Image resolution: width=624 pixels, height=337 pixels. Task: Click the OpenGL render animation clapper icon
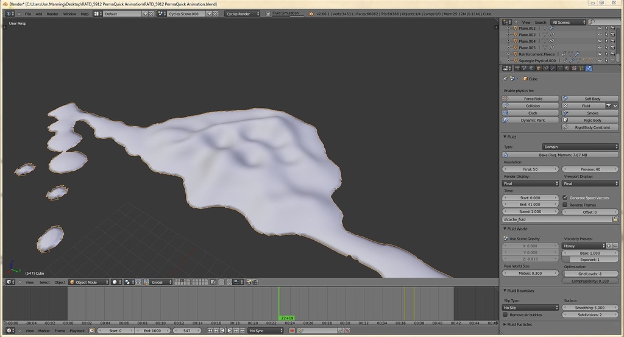click(255, 282)
